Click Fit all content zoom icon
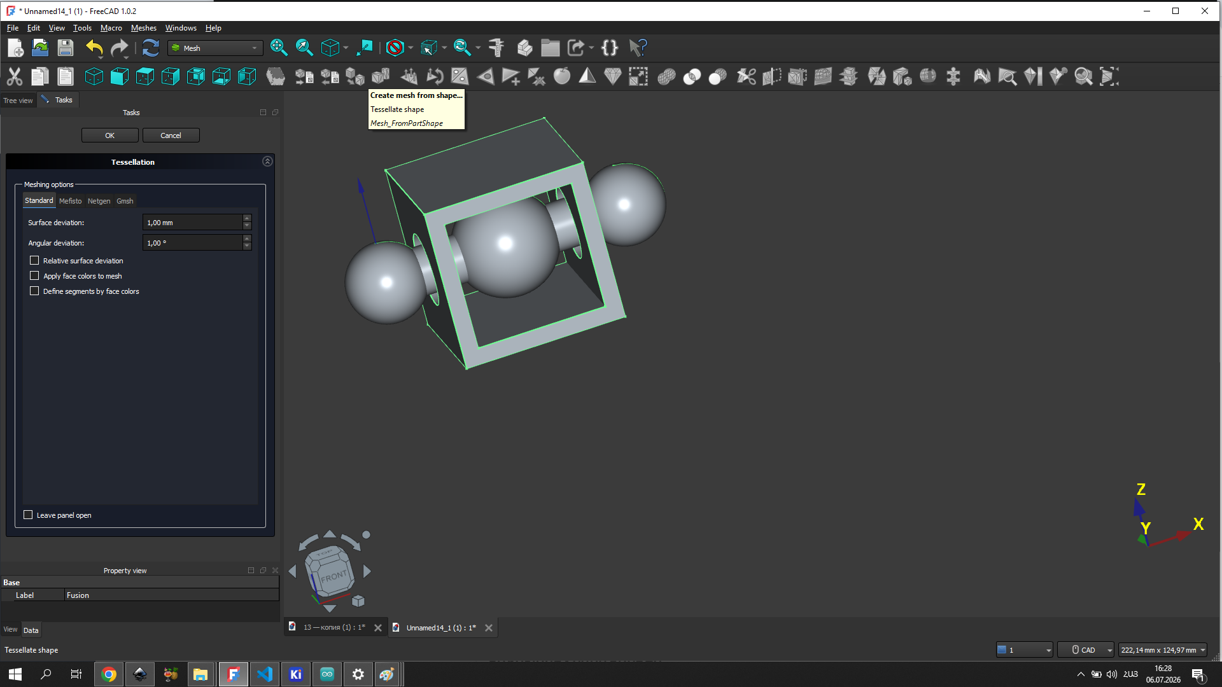This screenshot has height=687, width=1222. click(278, 48)
